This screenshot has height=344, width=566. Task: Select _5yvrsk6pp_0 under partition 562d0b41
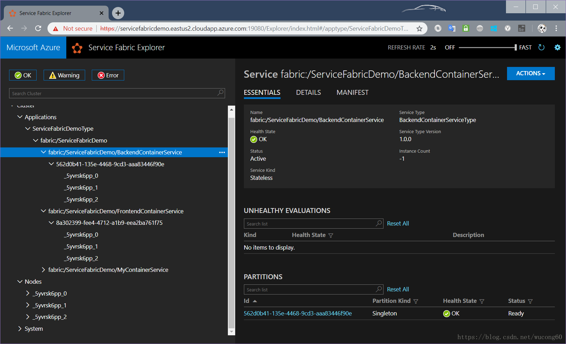tap(81, 176)
